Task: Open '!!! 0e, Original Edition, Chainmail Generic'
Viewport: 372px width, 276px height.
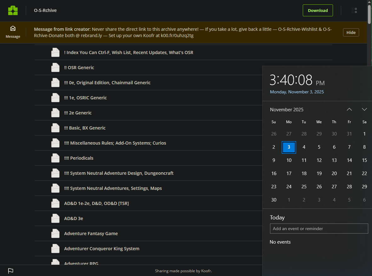Action: (107, 82)
